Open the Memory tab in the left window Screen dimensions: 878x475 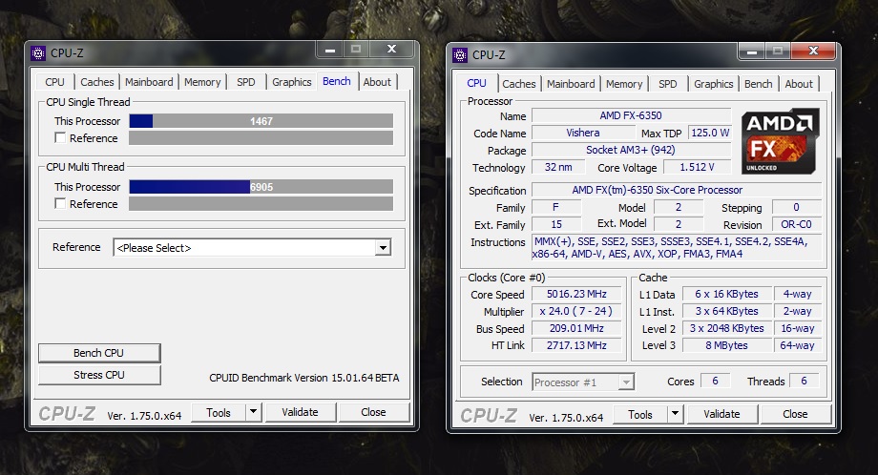click(x=202, y=82)
